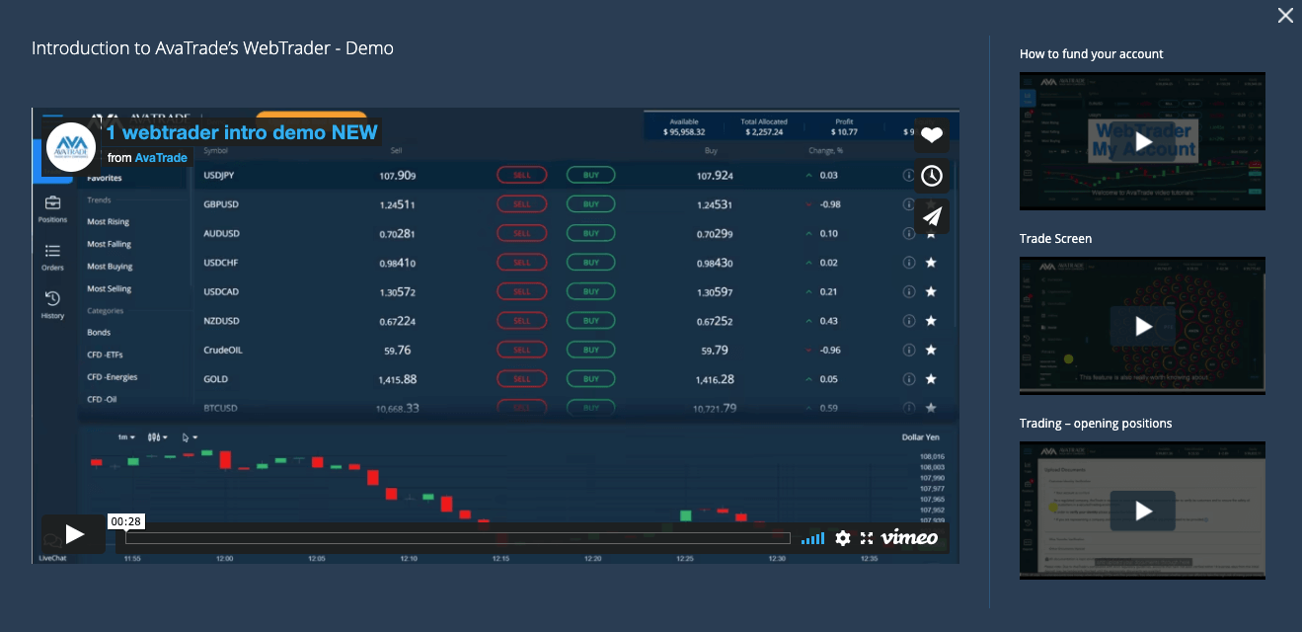
Task: Select the Most Selling trend filter
Action: 109,289
